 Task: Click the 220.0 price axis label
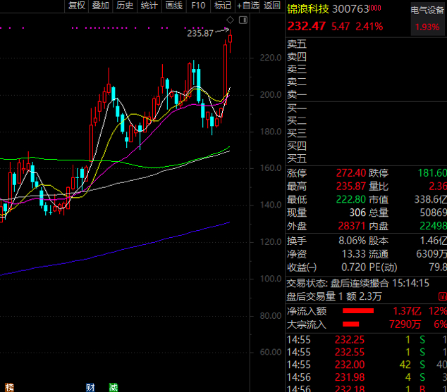271,58
